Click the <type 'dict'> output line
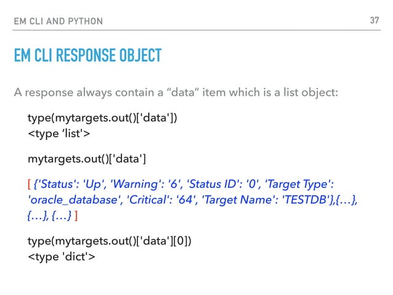The height and width of the screenshot is (295, 393). (61, 256)
